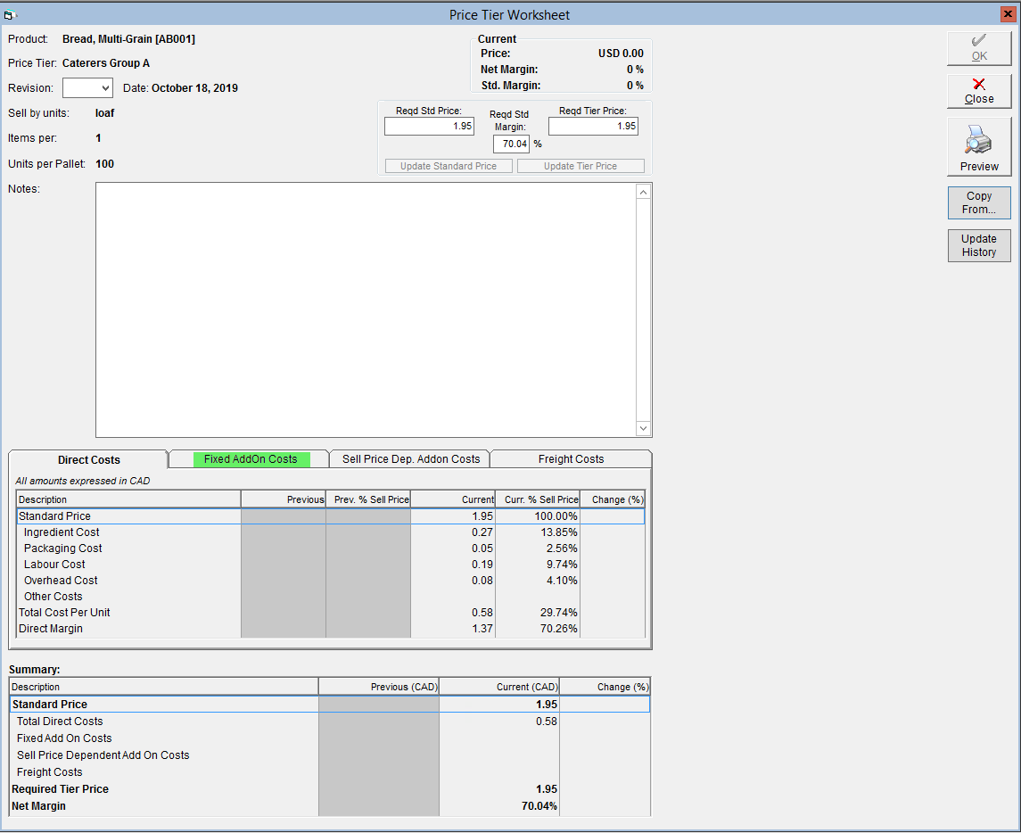Viewport: 1021px width, 833px height.
Task: Select the Net Margin summary row
Action: pos(330,806)
